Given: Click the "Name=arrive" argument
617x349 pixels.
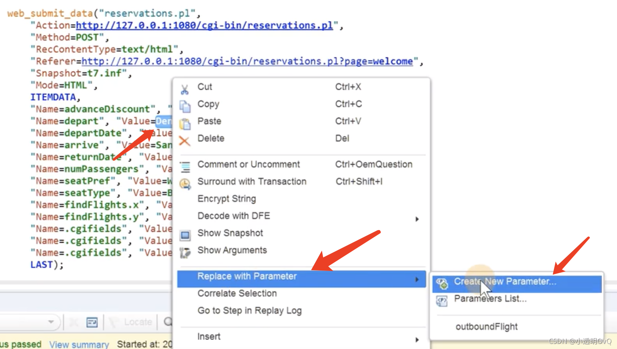Looking at the screenshot, I should click(x=67, y=145).
